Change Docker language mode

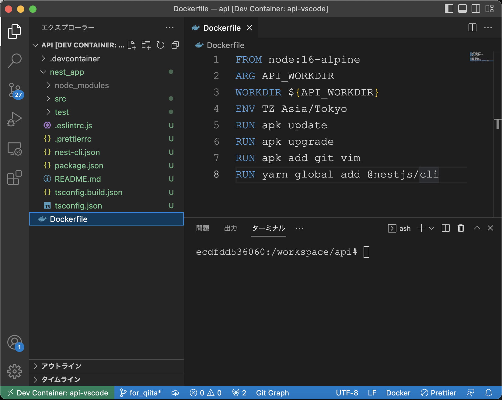point(398,393)
